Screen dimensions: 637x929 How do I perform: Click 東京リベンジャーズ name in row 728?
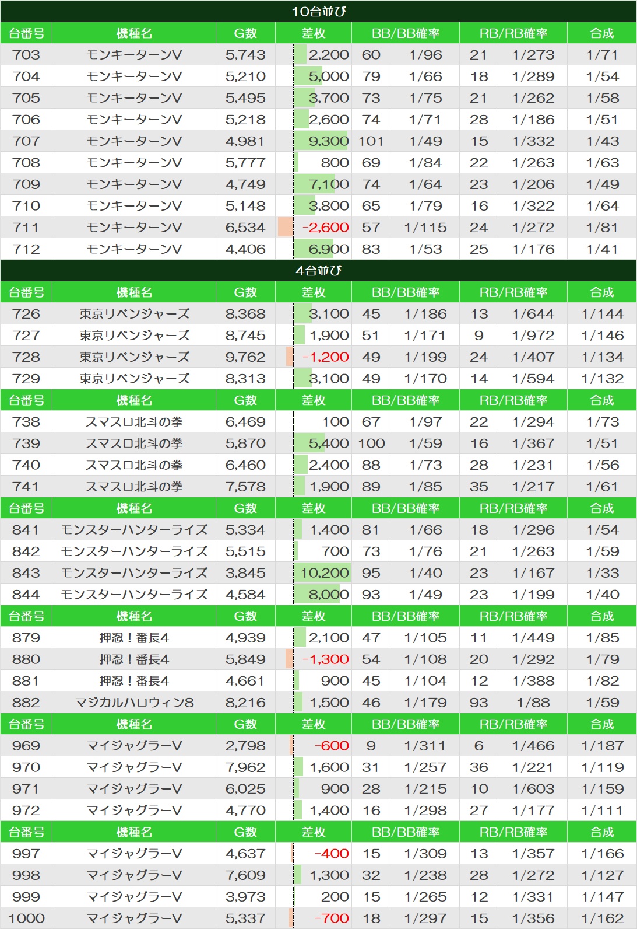(134, 357)
